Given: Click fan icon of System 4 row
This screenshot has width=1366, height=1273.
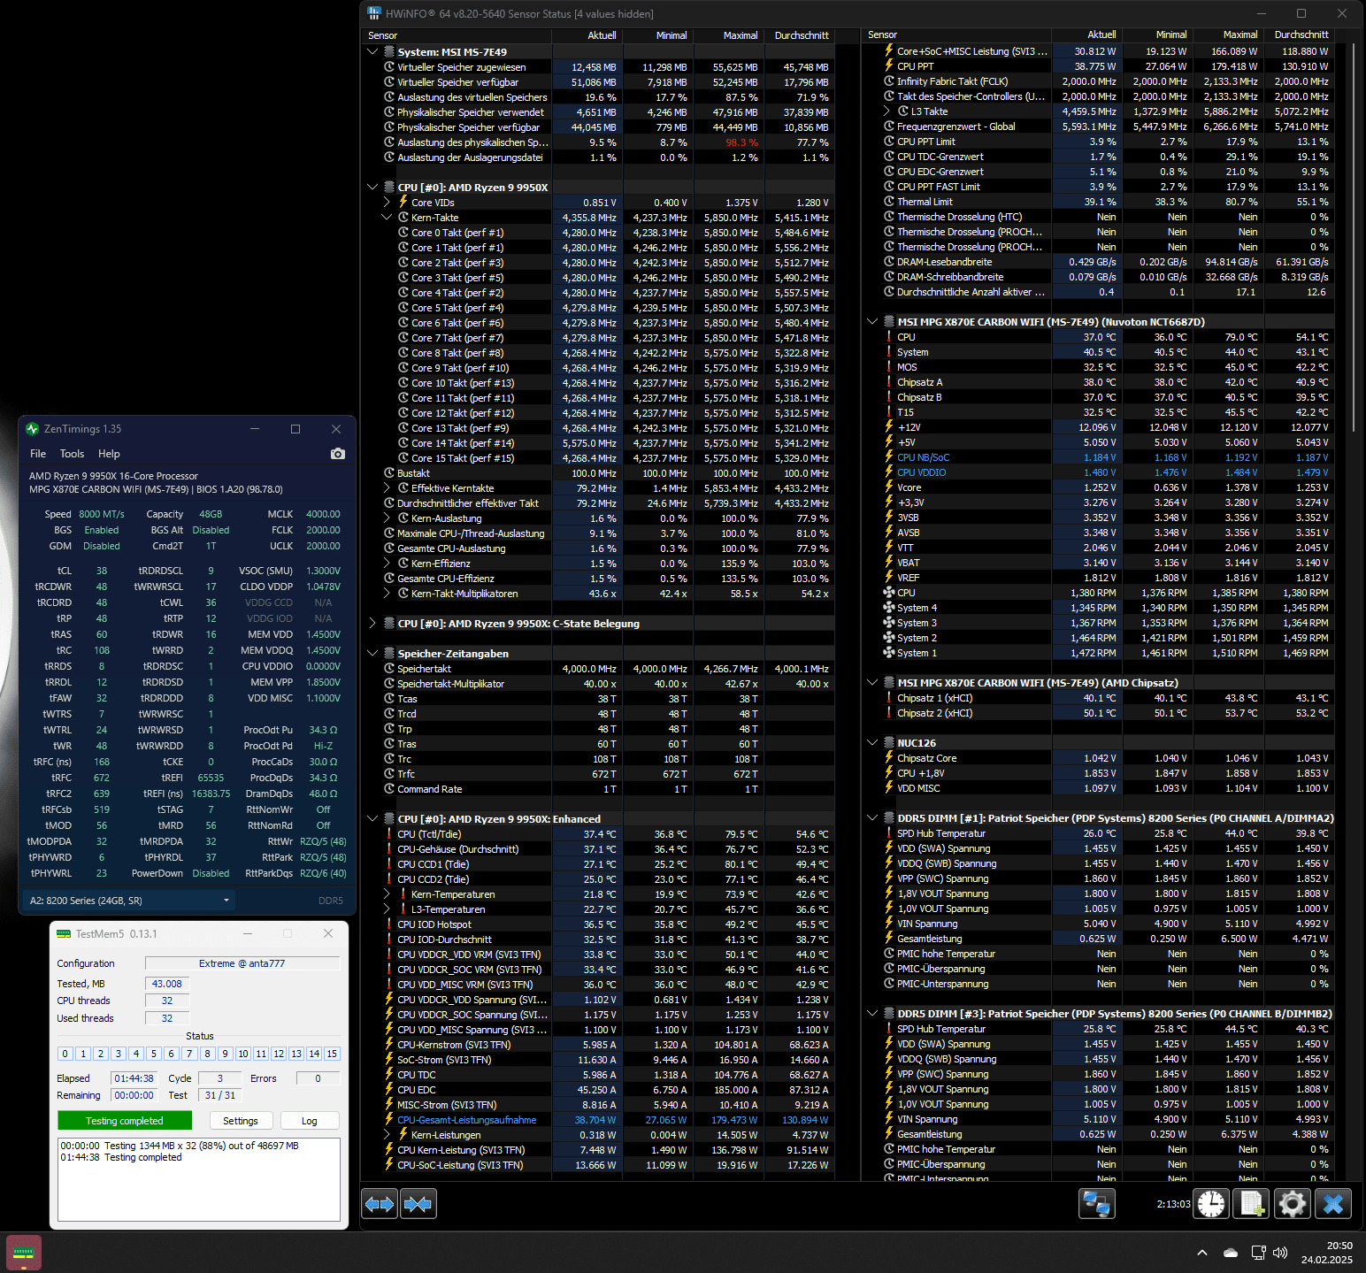Looking at the screenshot, I should 889,608.
